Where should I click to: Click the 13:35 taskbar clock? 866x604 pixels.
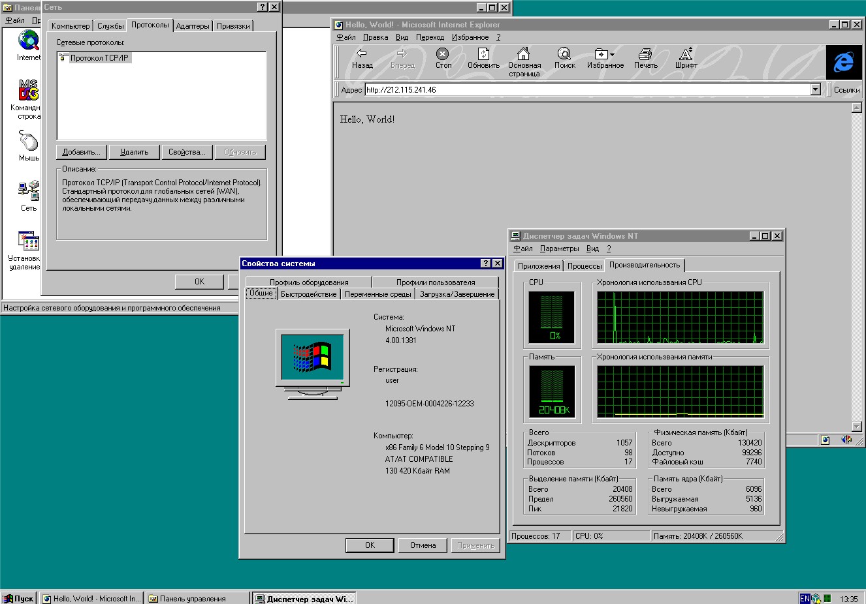tap(848, 599)
